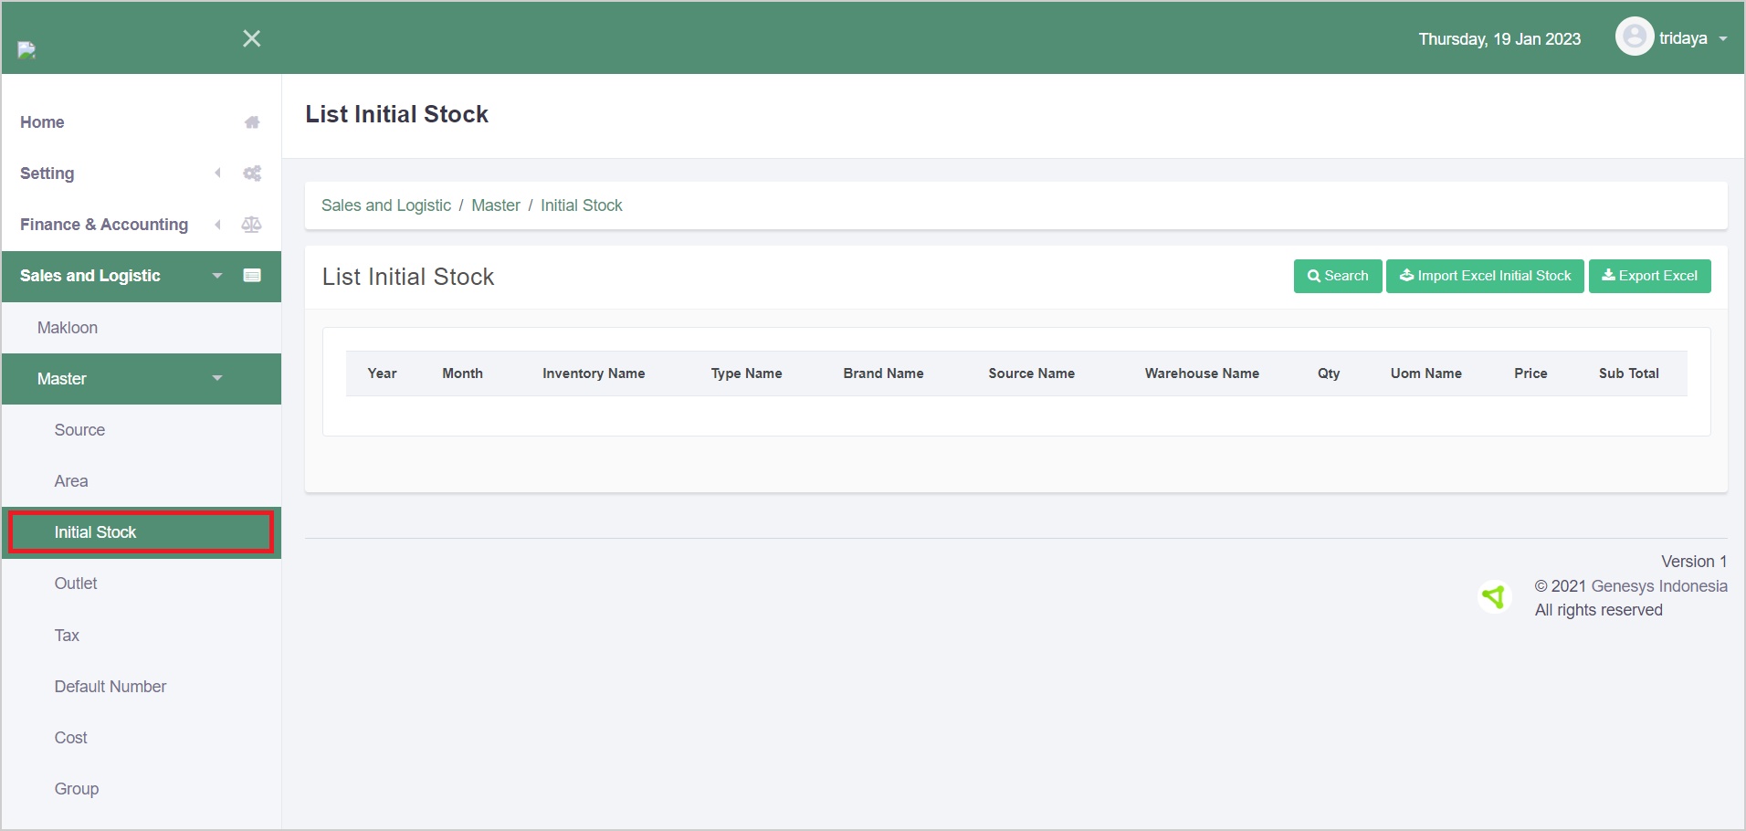
Task: Select Outlet in the Master menu
Action: coord(76,584)
